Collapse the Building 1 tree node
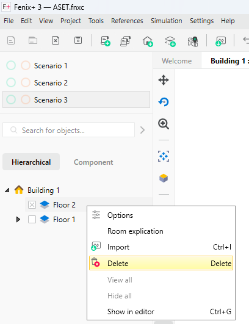The width and height of the screenshot is (249, 324). [7, 190]
